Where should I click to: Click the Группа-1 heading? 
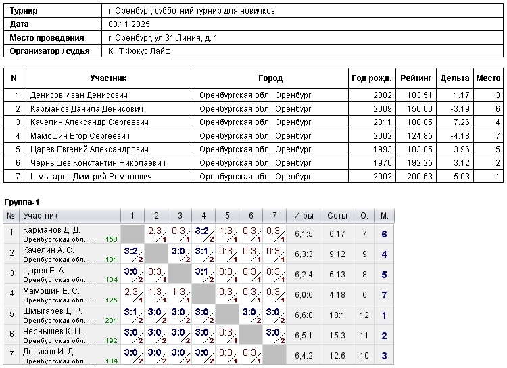[x=22, y=202]
